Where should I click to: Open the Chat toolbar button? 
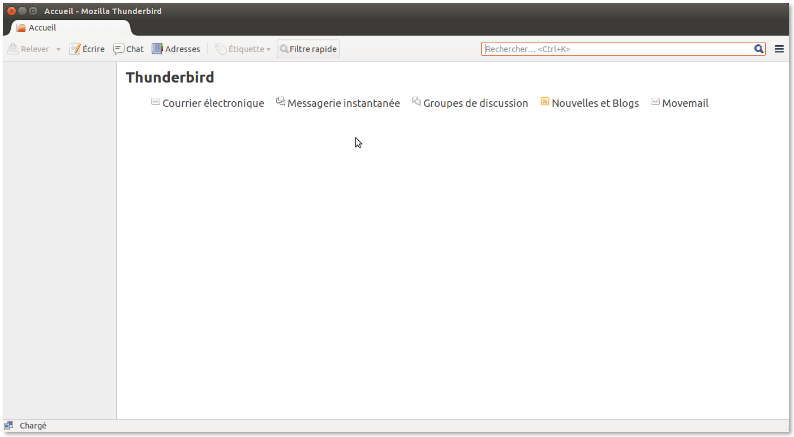click(128, 49)
